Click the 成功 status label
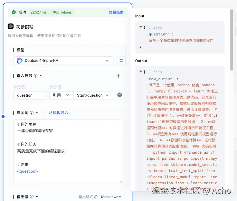The image size is (237, 201). [22, 12]
